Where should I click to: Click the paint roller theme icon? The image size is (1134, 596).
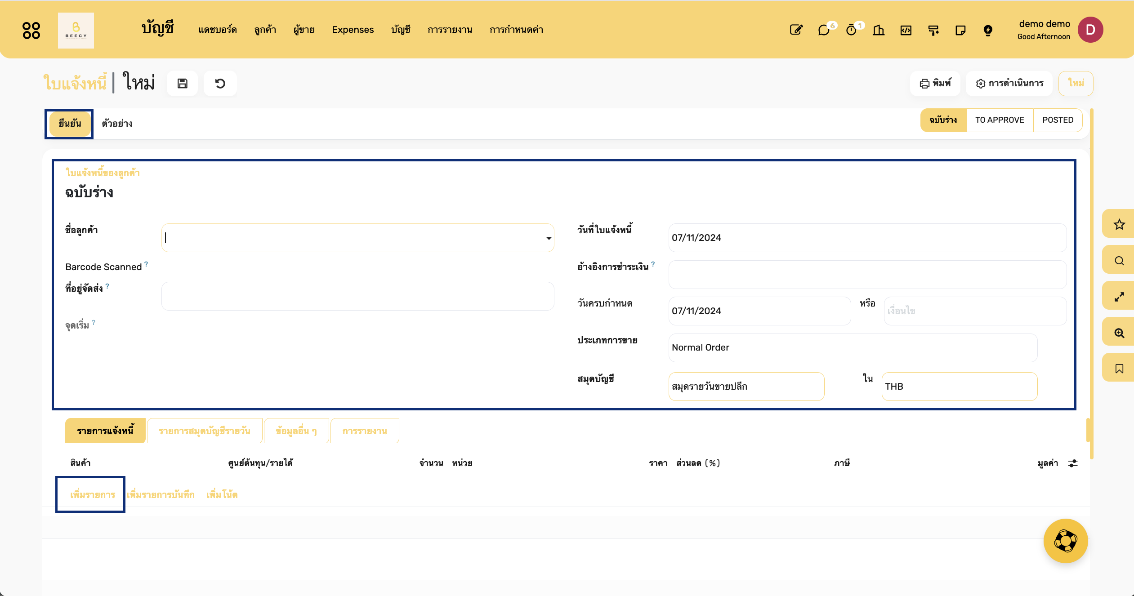pos(933,30)
